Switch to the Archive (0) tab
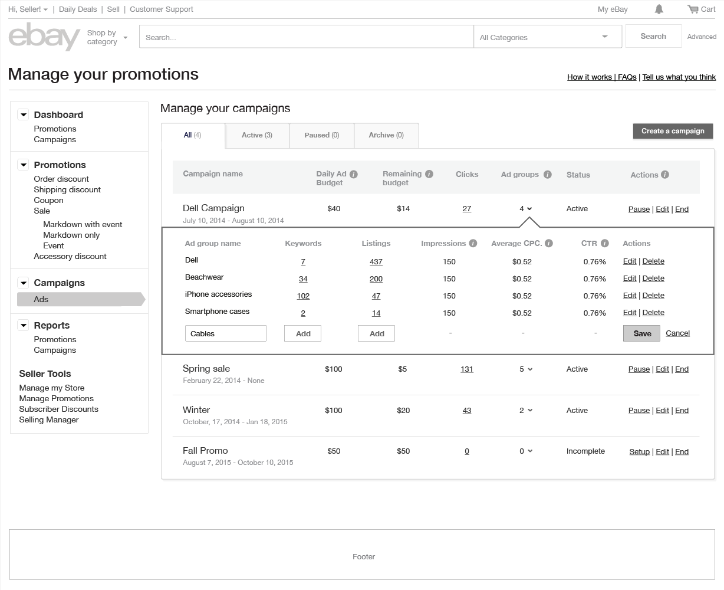Viewport: 724px width, 590px height. pos(386,135)
